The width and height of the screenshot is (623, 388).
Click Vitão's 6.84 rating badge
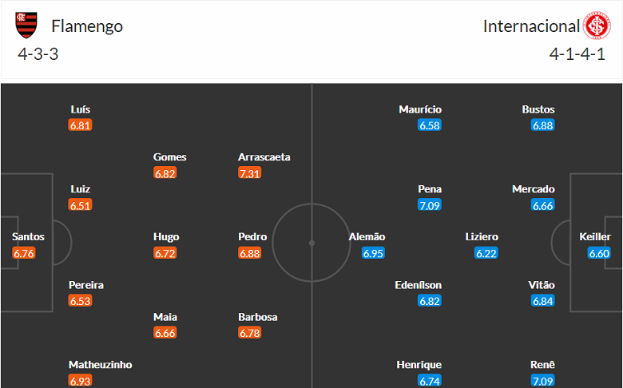(x=543, y=301)
